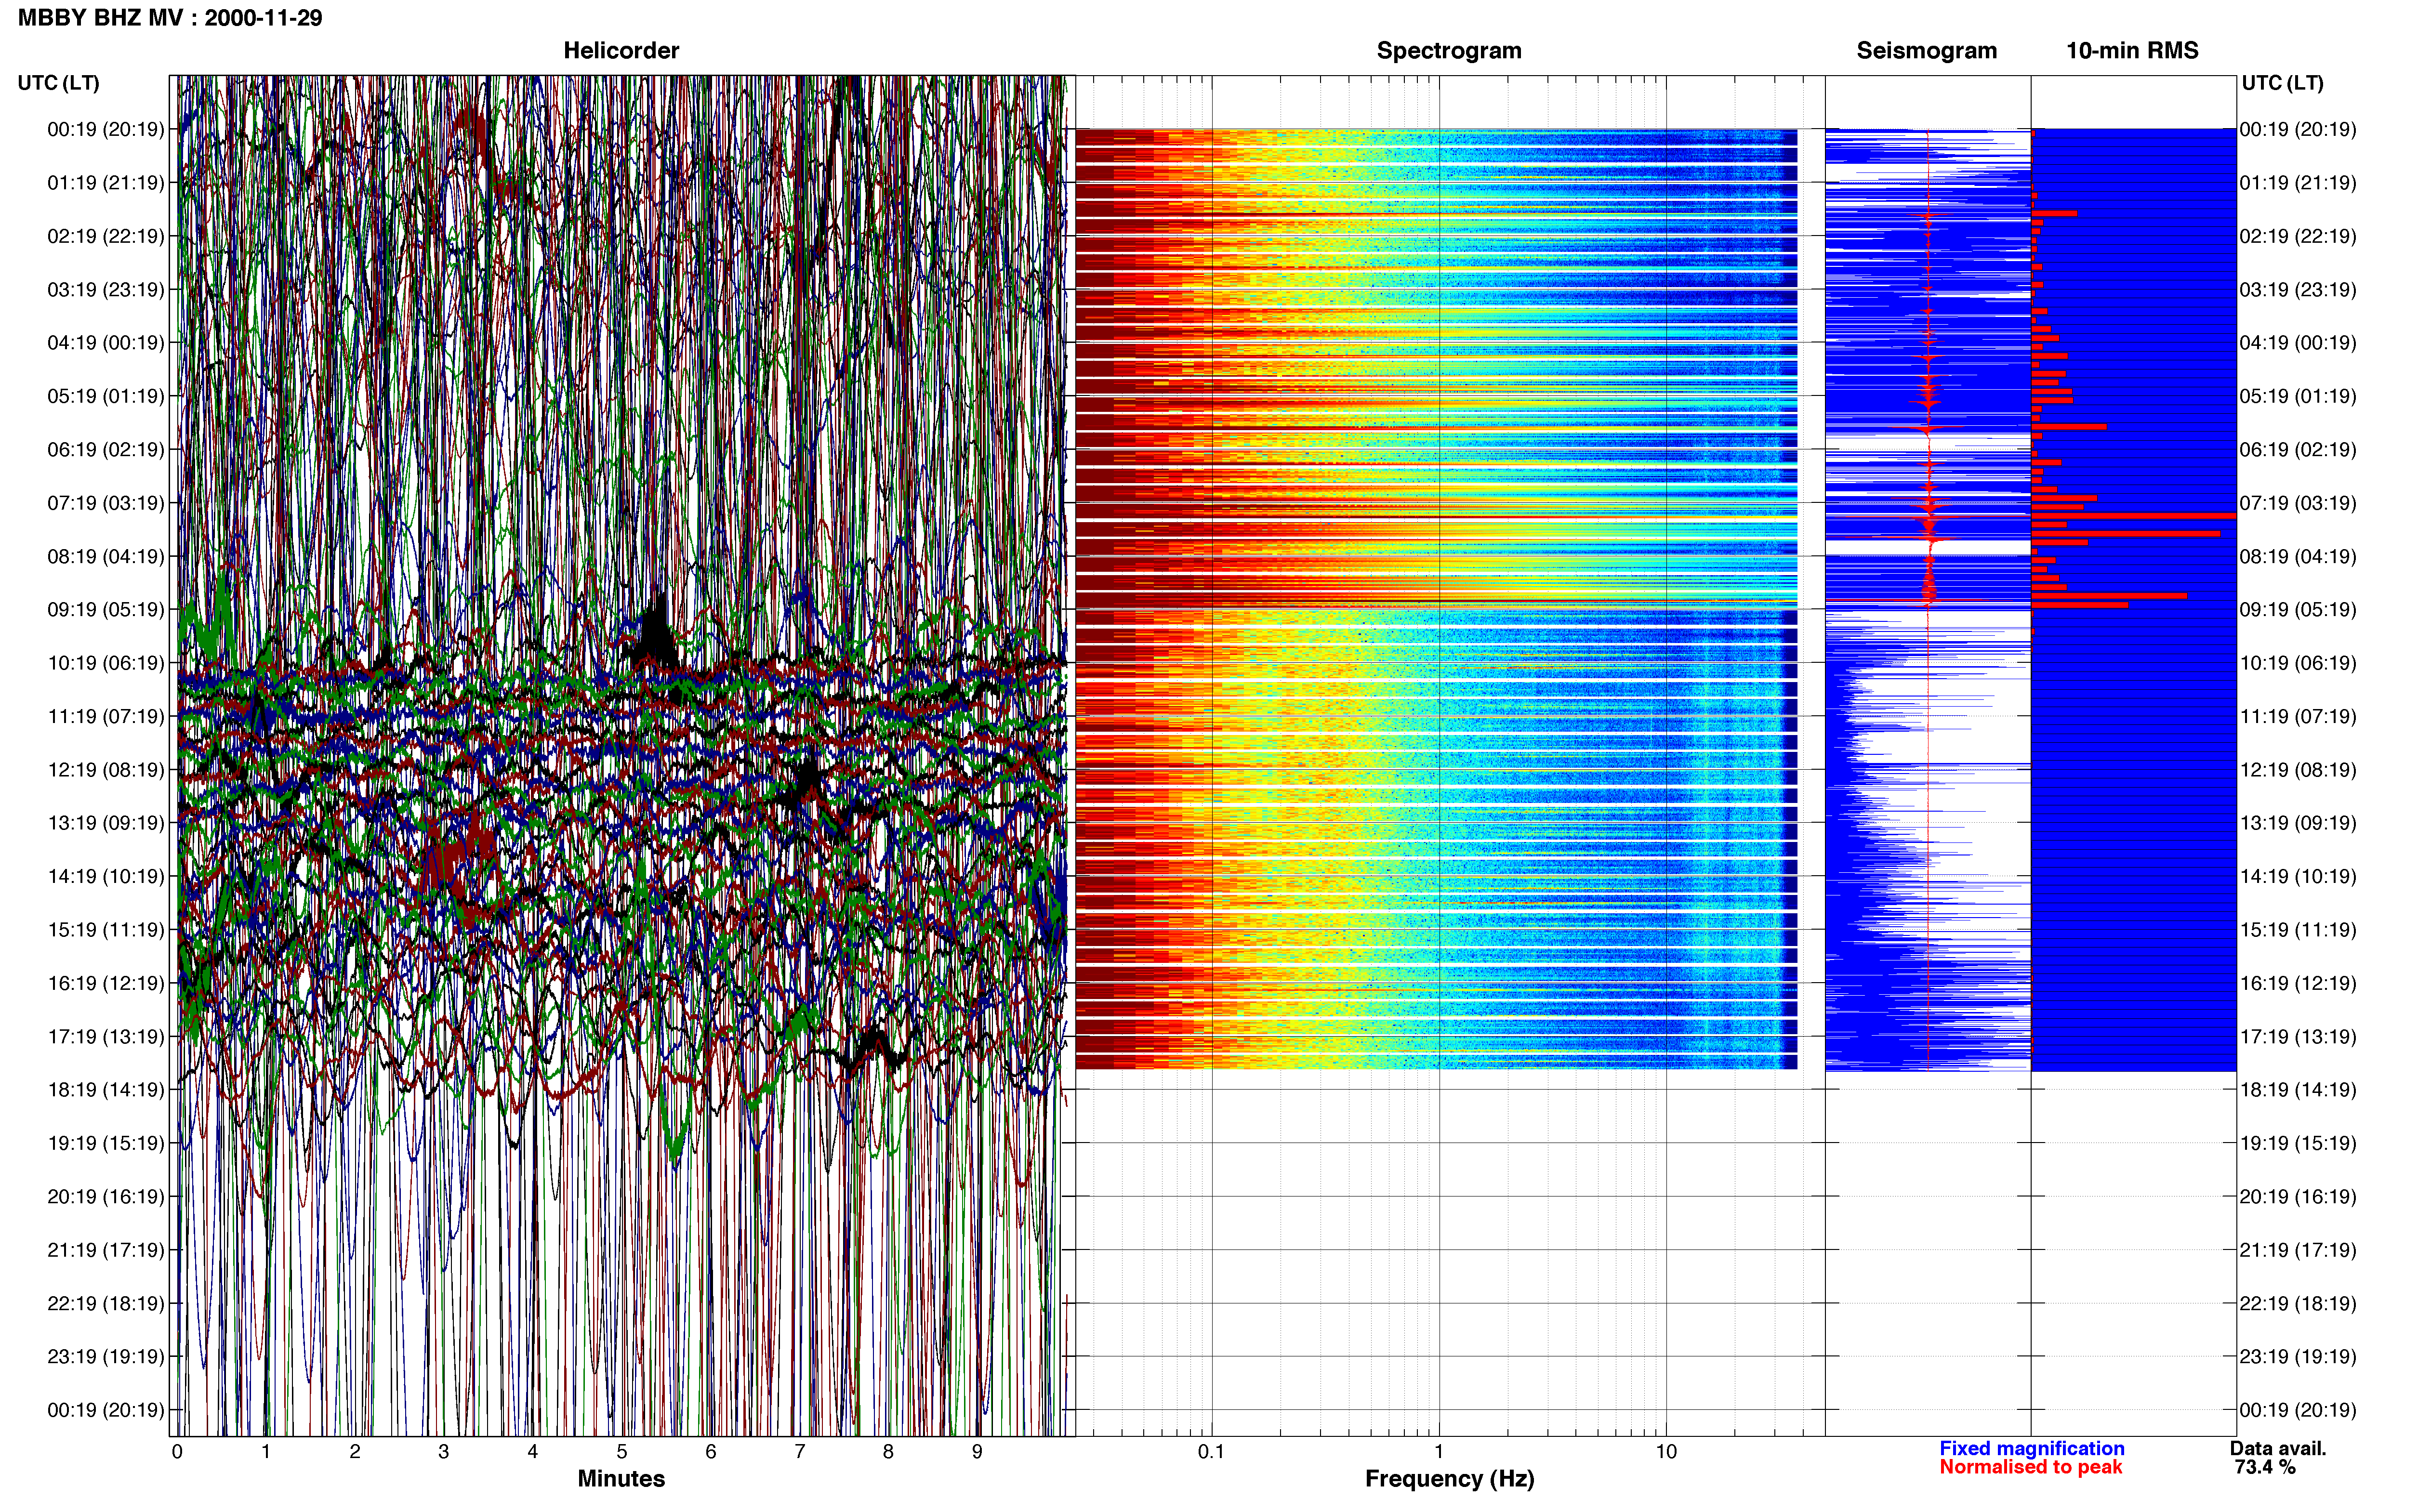Screen dimensions: 2418x1512
Task: Click the left time label '18:19 (14:19)'
Action: tap(106, 1090)
